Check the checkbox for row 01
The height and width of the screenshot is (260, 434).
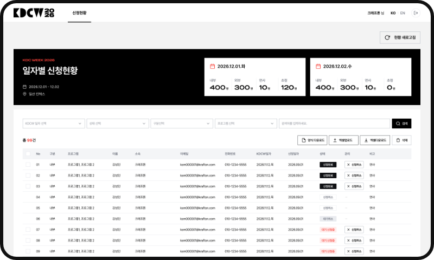28,165
